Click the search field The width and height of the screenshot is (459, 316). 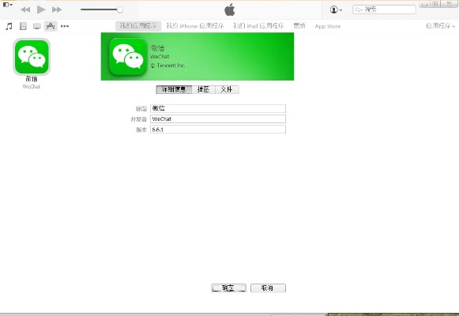pyautogui.click(x=384, y=9)
